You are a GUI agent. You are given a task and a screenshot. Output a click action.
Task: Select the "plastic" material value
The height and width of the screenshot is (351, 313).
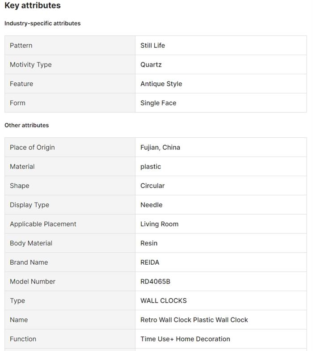[x=151, y=167]
